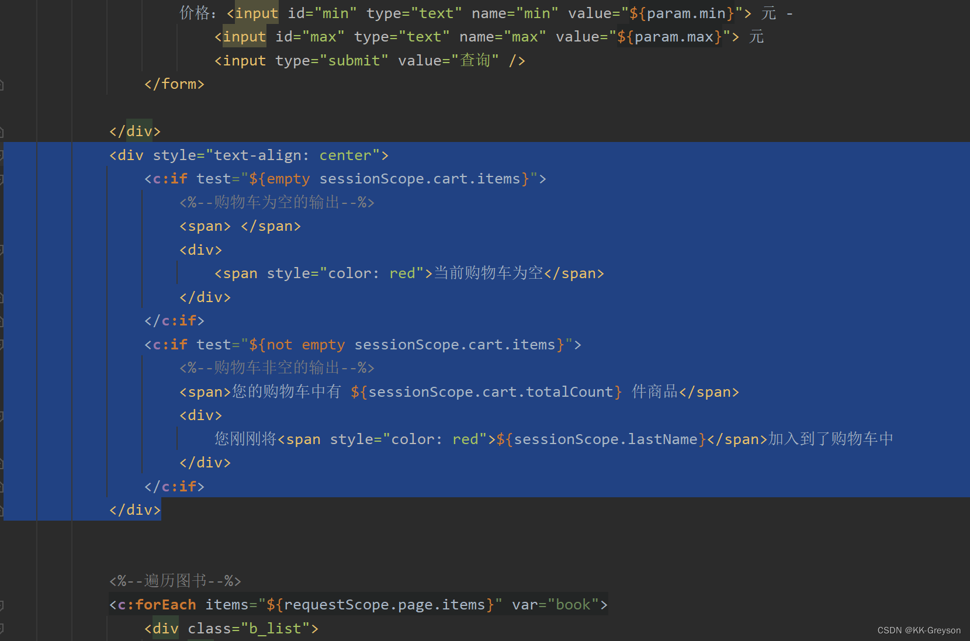Click the name="max" attribute

(503, 37)
